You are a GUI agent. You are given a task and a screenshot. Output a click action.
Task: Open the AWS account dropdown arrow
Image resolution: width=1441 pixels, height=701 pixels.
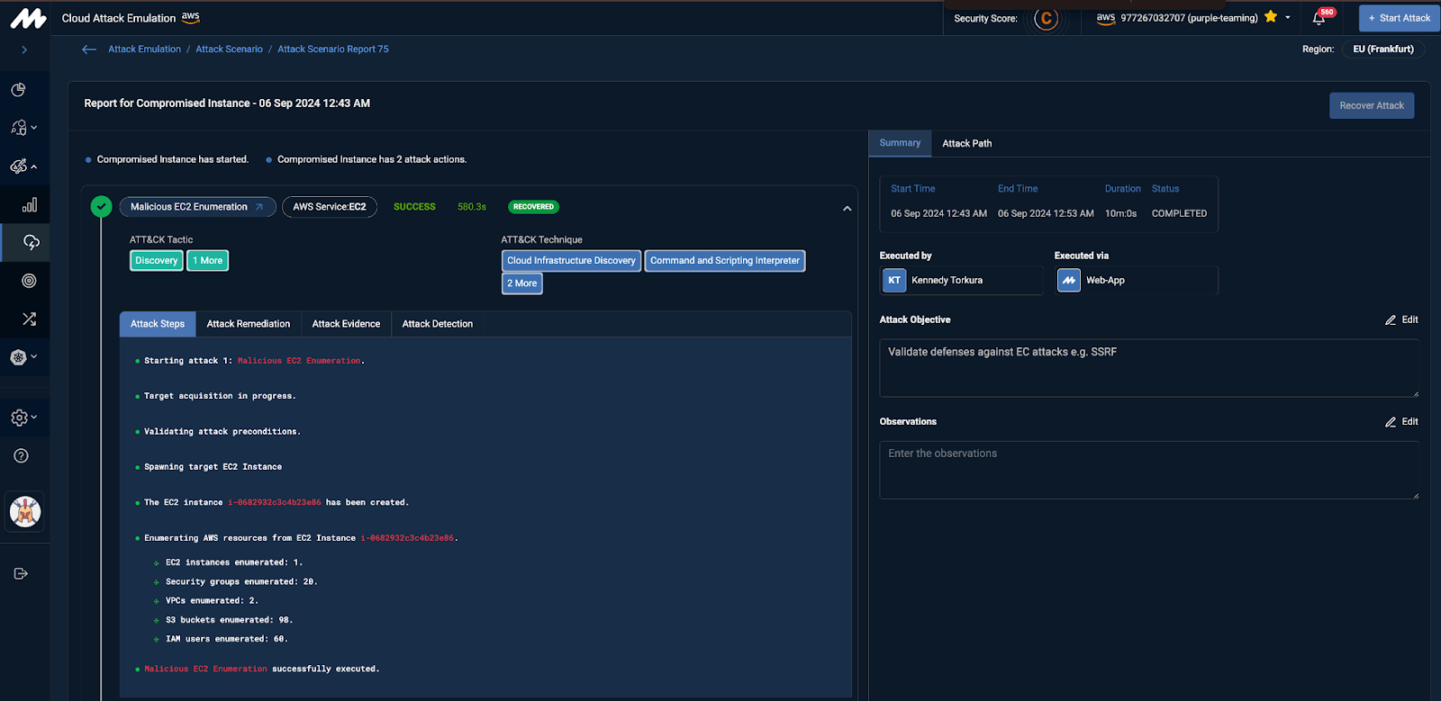[1288, 18]
